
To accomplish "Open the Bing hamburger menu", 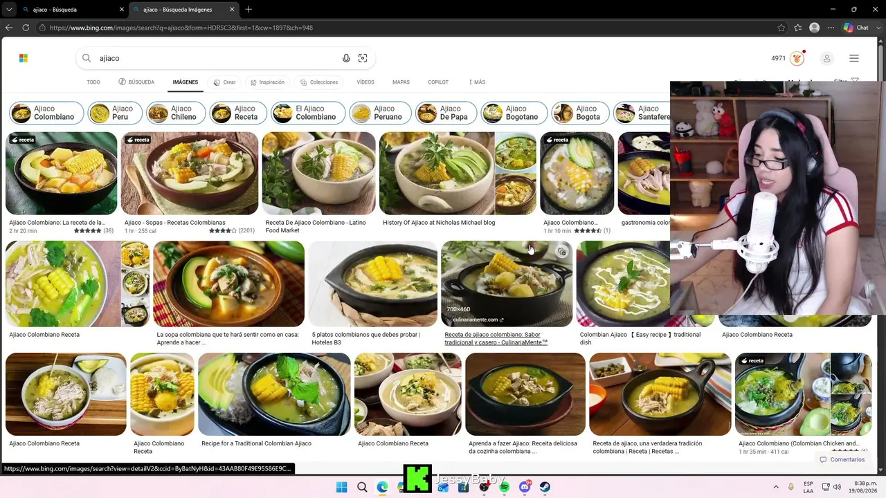I will pos(854,58).
